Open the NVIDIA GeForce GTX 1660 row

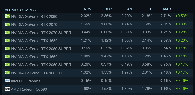click(x=98, y=57)
